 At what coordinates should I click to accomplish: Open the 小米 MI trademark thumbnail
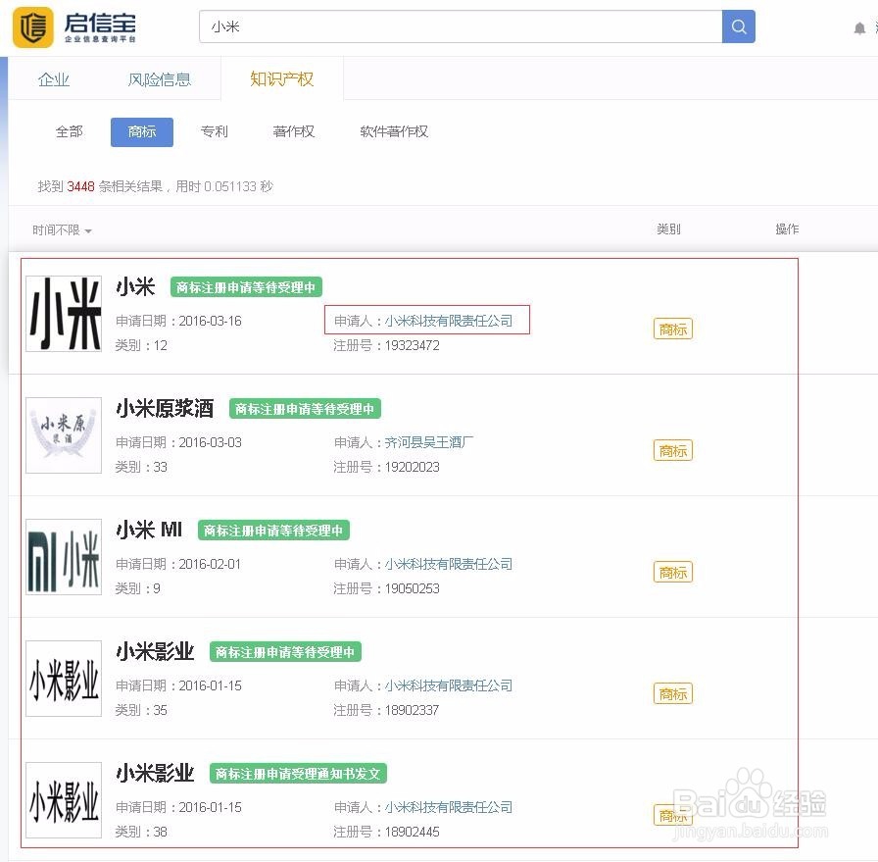64,557
